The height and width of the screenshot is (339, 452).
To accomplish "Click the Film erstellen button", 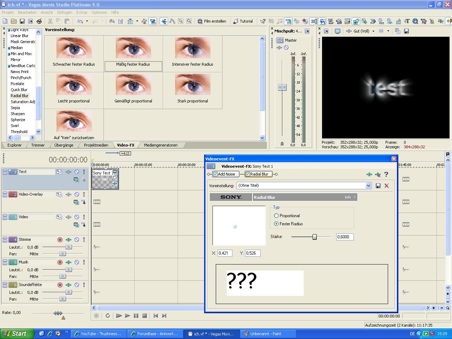I will [212, 21].
